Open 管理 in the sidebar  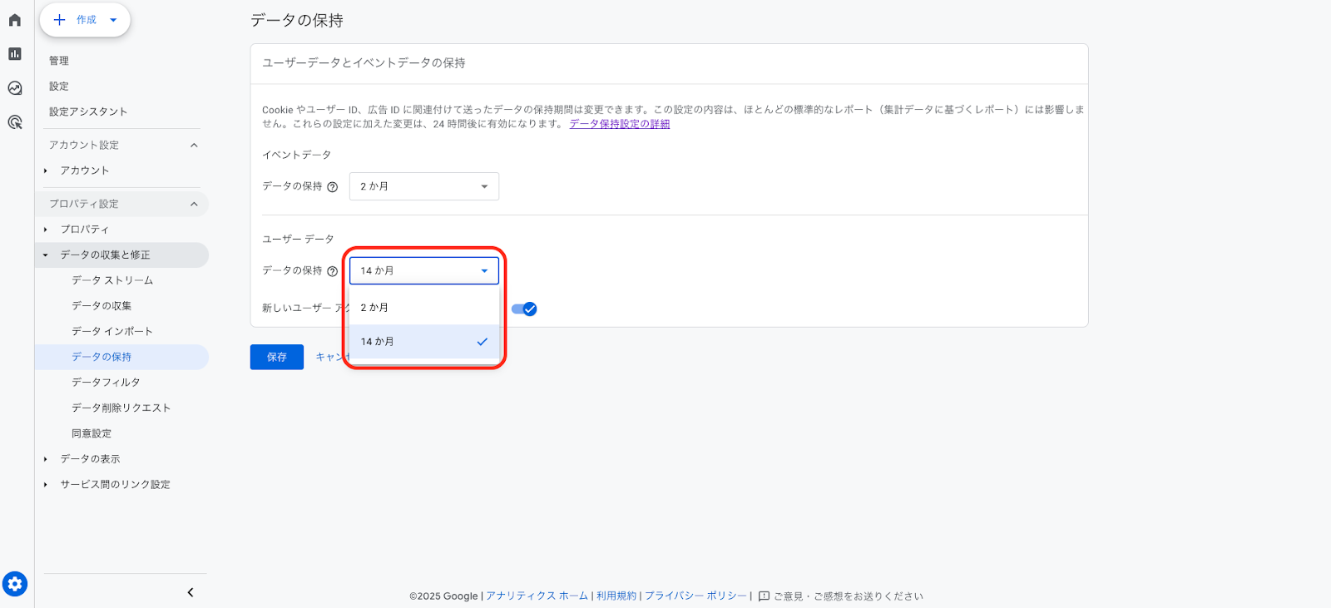[59, 61]
